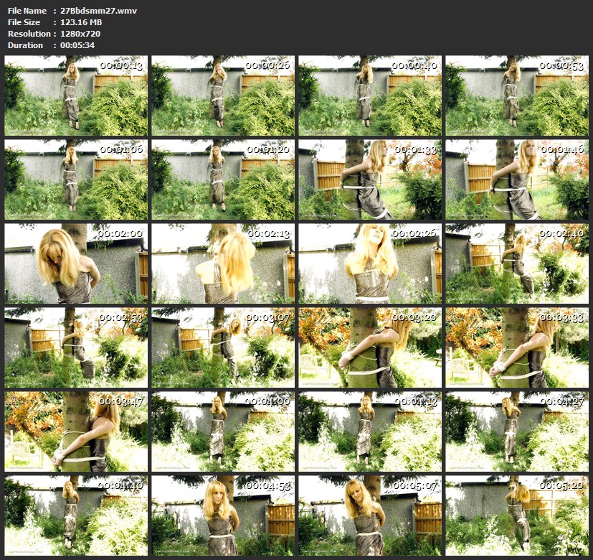Choose the frame timestamped 00:00:53
The height and width of the screenshot is (560, 593).
pos(517,95)
